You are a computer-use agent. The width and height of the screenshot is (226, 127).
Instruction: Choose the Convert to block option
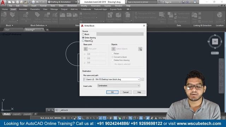[x=112, y=57]
